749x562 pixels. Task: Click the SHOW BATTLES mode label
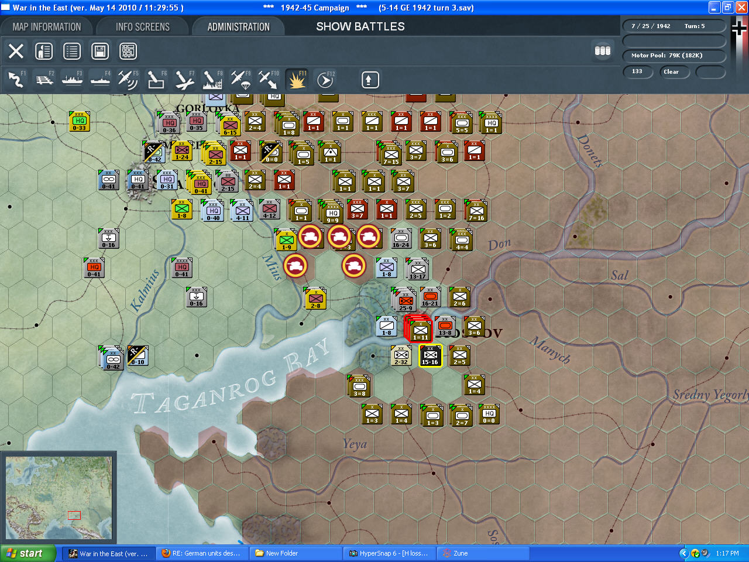point(360,27)
